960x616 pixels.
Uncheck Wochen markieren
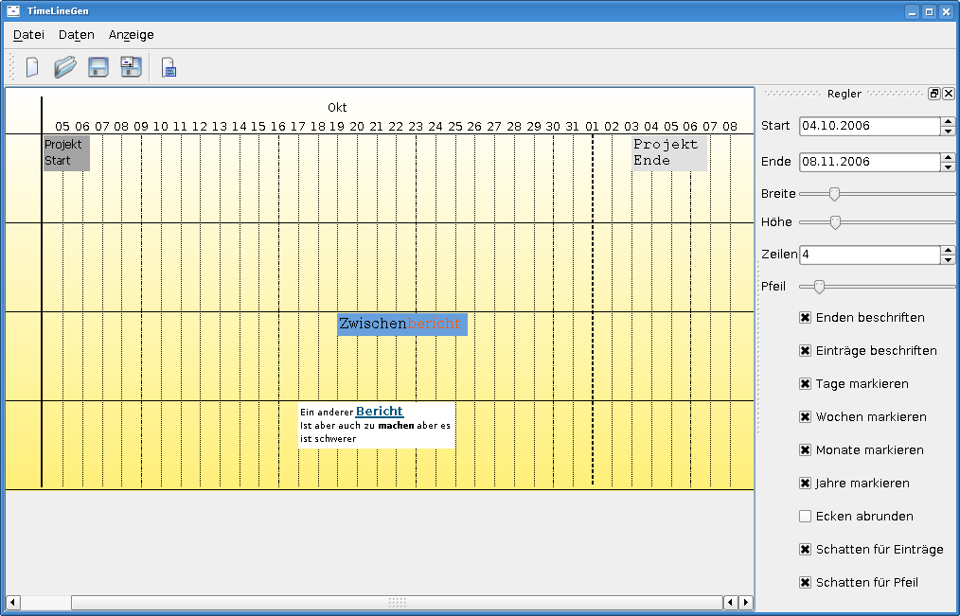click(x=806, y=417)
